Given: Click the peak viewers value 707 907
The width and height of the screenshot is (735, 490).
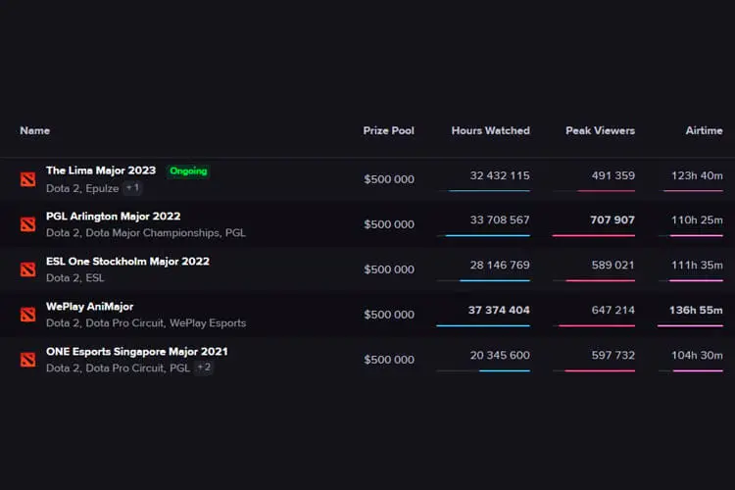Looking at the screenshot, I should tap(612, 220).
